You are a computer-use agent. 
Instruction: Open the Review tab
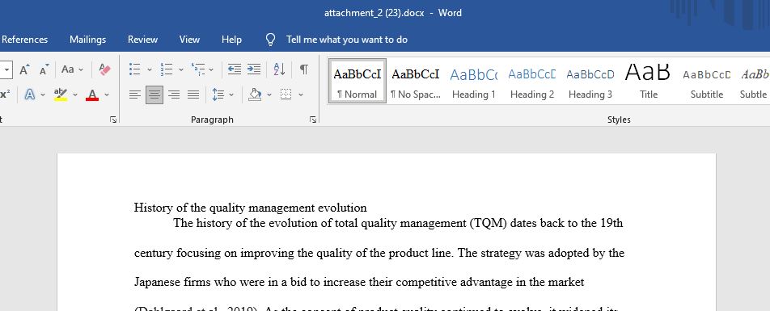tap(143, 40)
